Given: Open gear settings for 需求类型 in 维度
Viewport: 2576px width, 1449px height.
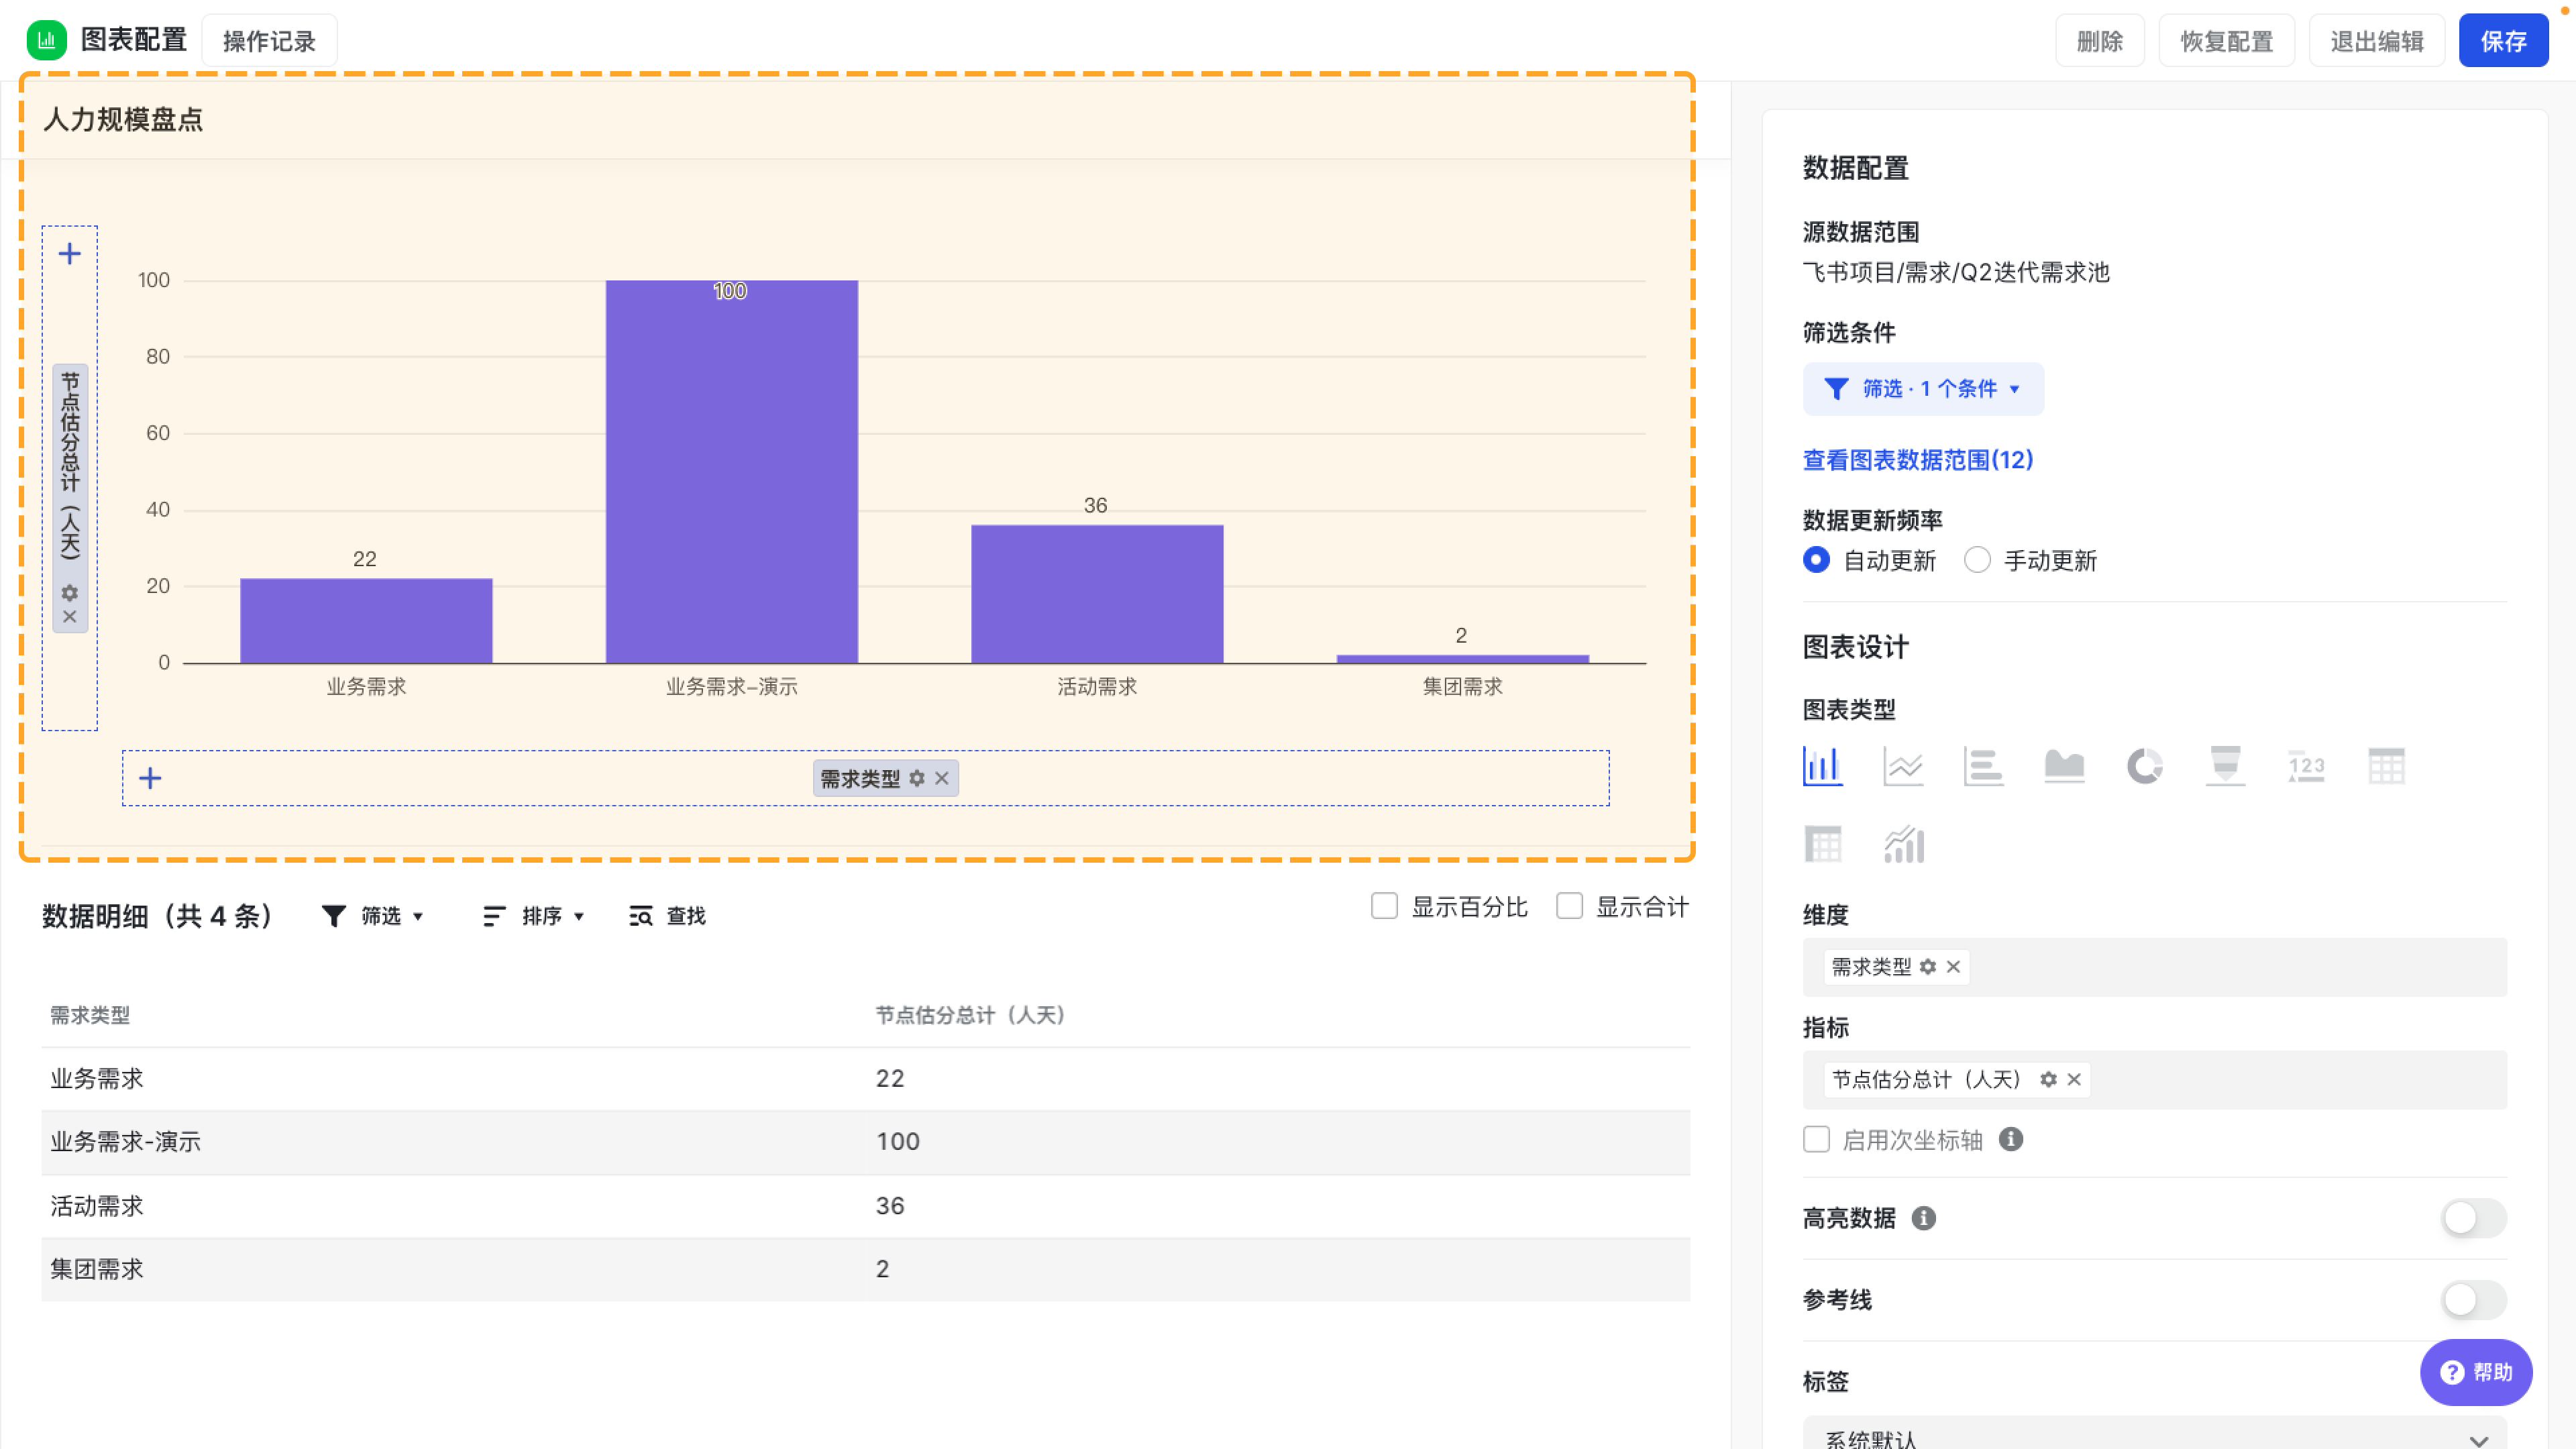Looking at the screenshot, I should (x=1928, y=967).
